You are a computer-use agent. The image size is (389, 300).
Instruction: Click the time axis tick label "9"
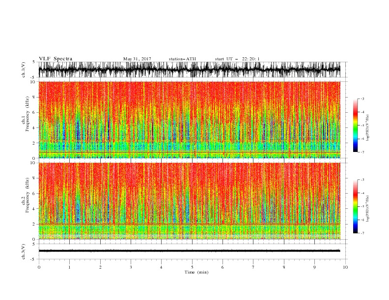pyautogui.click(x=314, y=267)
